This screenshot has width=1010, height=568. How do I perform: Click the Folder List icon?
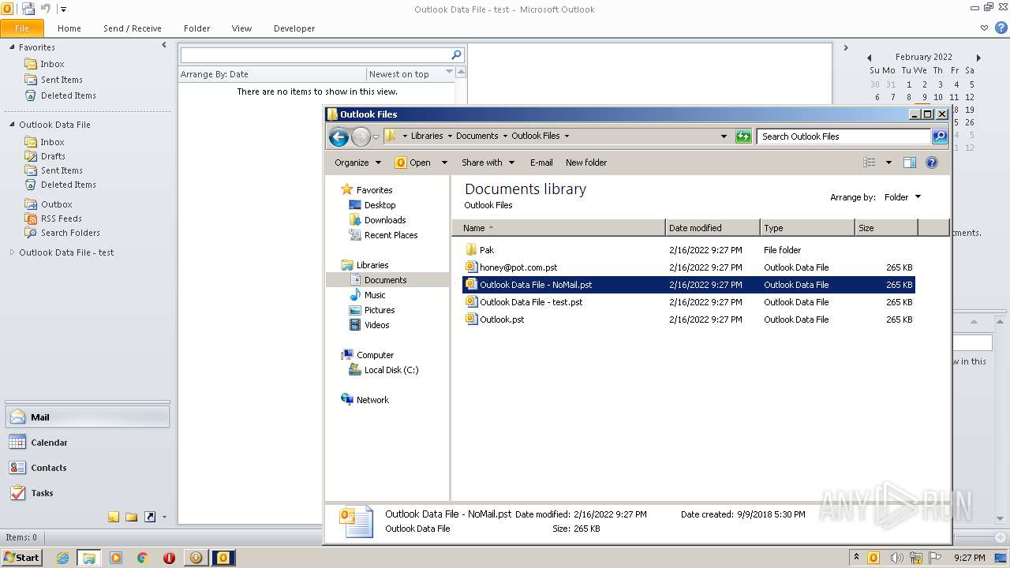click(131, 518)
